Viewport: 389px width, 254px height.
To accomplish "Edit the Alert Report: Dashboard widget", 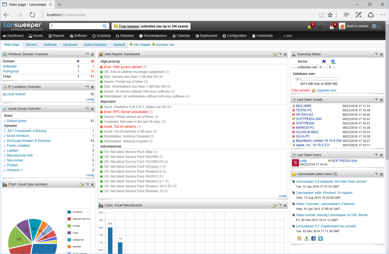I will tap(274, 54).
